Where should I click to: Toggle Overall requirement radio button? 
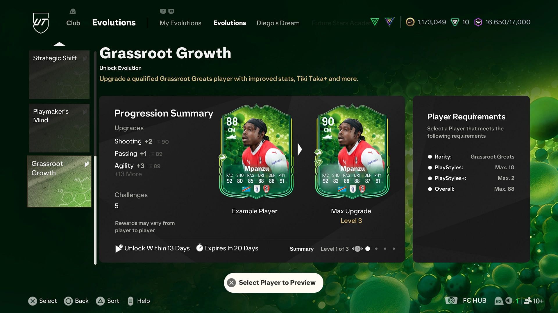pyautogui.click(x=430, y=189)
